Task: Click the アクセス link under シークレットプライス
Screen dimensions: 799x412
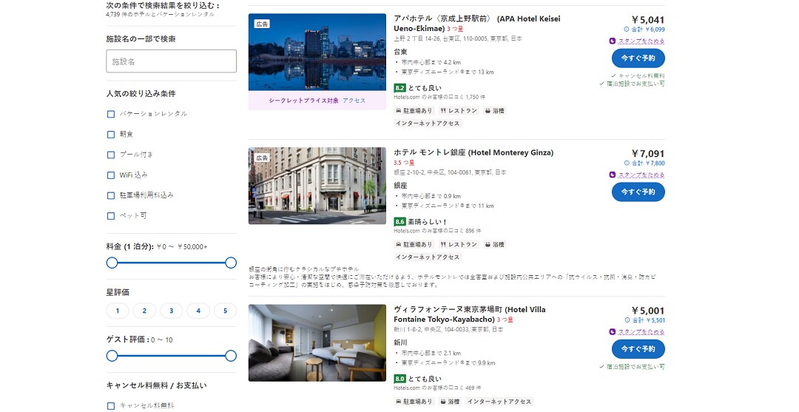Action: (354, 101)
